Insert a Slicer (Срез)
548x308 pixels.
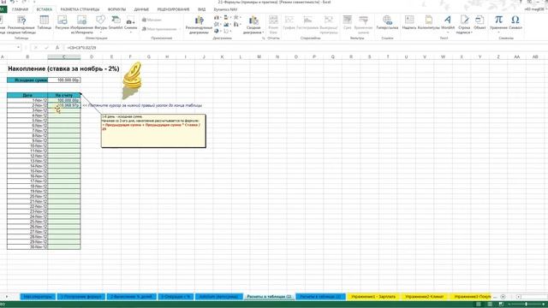point(348,22)
